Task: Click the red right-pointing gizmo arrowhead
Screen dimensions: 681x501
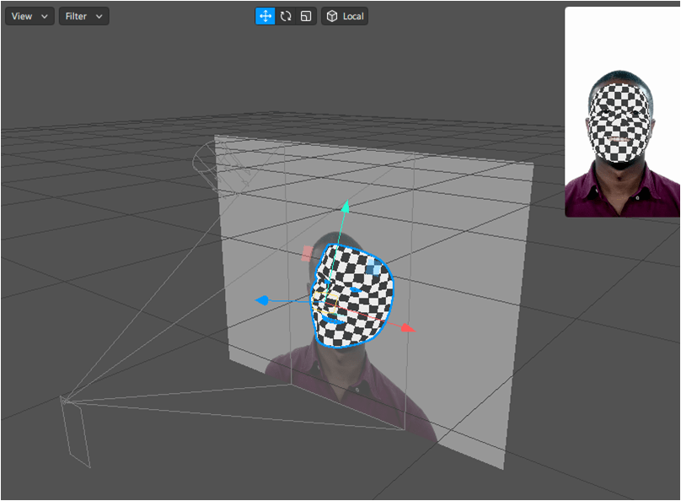Action: point(408,327)
